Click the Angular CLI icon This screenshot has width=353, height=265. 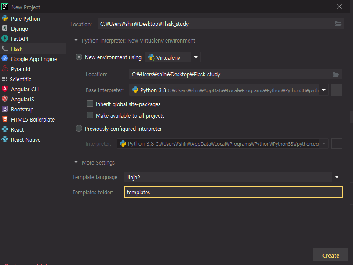[x=5, y=89]
